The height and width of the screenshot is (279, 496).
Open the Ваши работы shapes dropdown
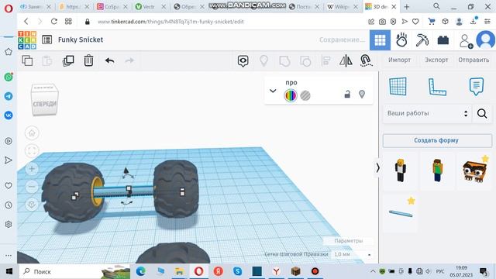[x=427, y=113]
